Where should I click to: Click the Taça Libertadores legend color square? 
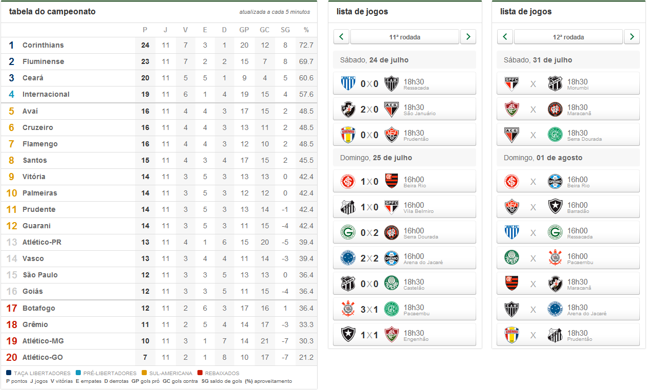pos(9,373)
